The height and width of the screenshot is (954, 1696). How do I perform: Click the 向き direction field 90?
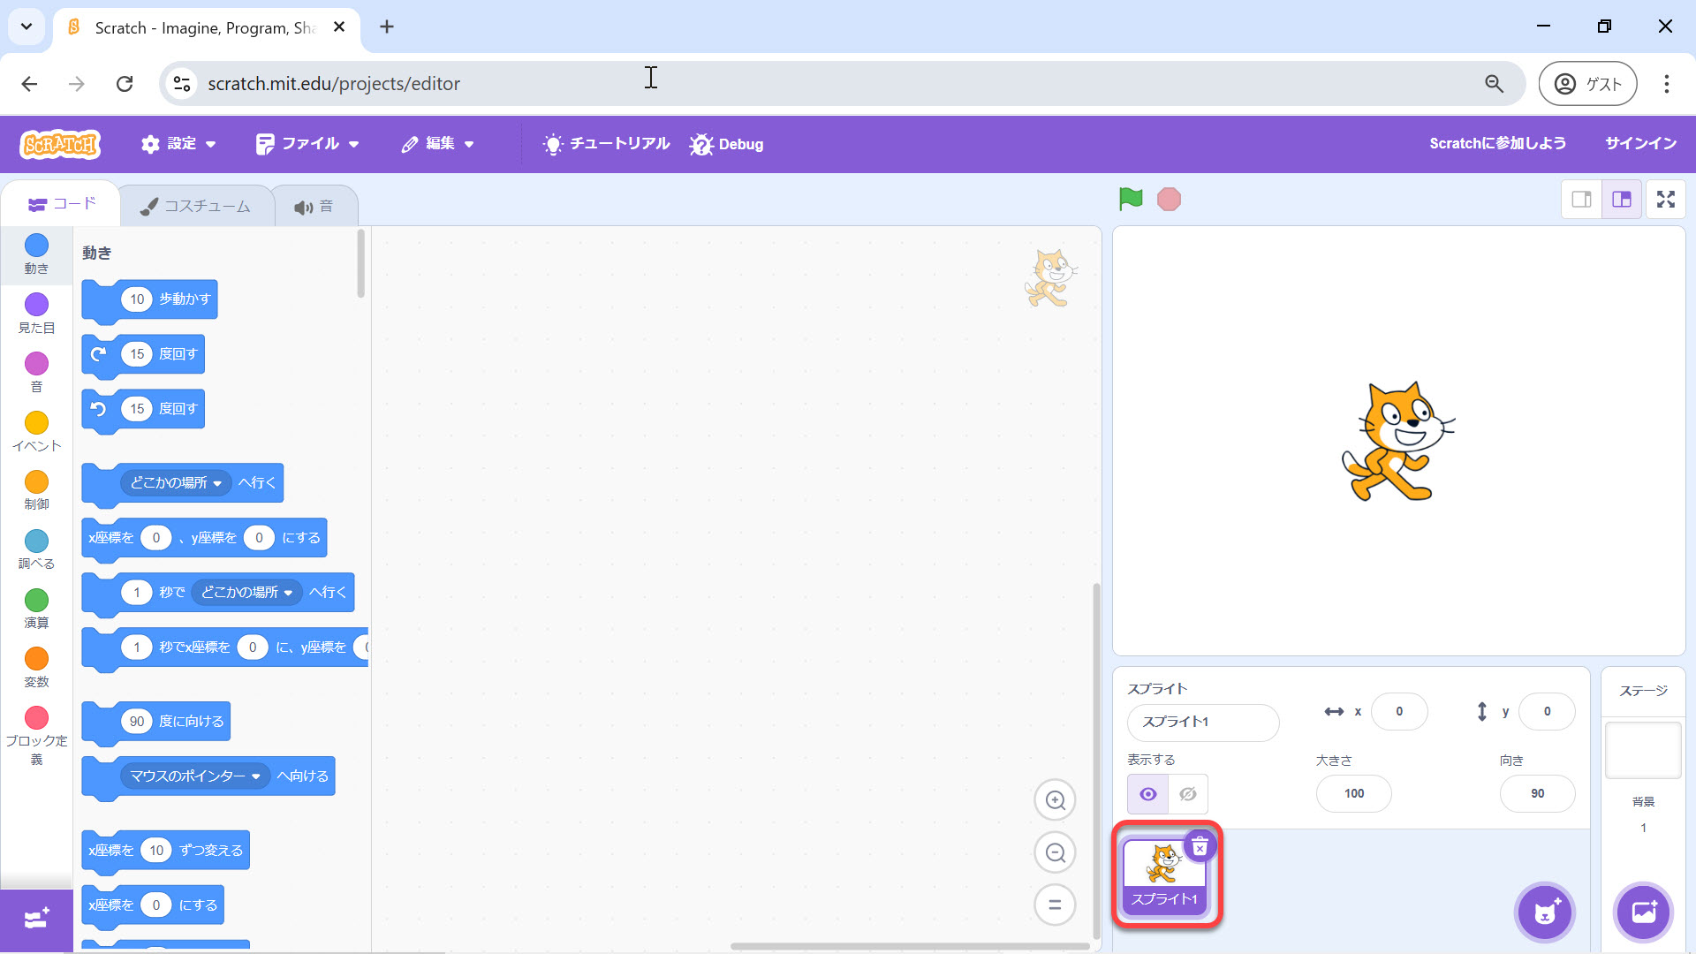tap(1538, 794)
